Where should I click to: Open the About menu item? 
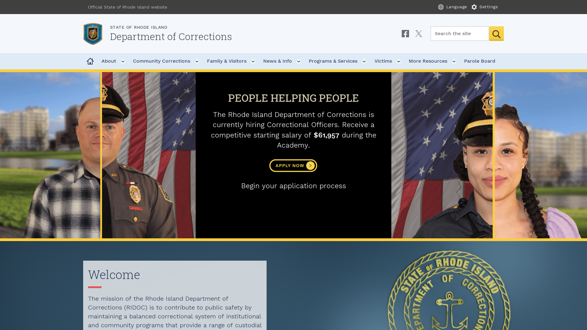[109, 61]
